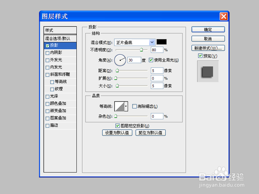Enable the 内阴影 checkbox
The width and height of the screenshot is (259, 194).
coord(47,53)
